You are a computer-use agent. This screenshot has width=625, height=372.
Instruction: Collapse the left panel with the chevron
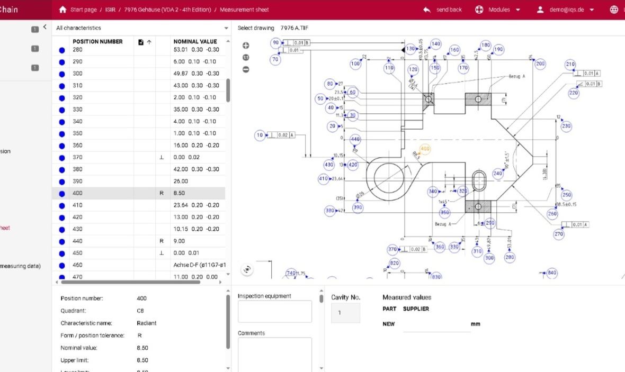click(45, 26)
